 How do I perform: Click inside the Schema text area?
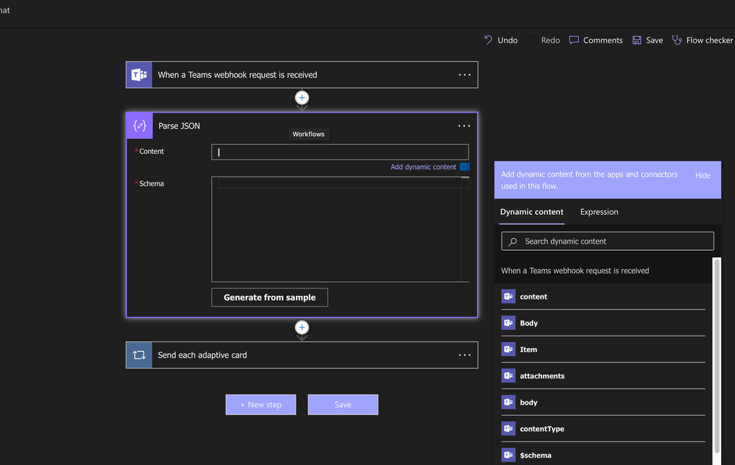(x=340, y=230)
